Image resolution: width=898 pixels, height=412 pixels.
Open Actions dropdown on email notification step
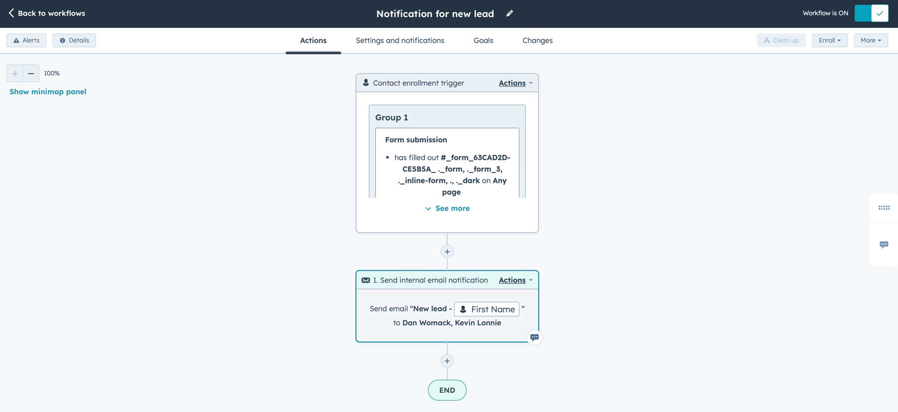(515, 280)
